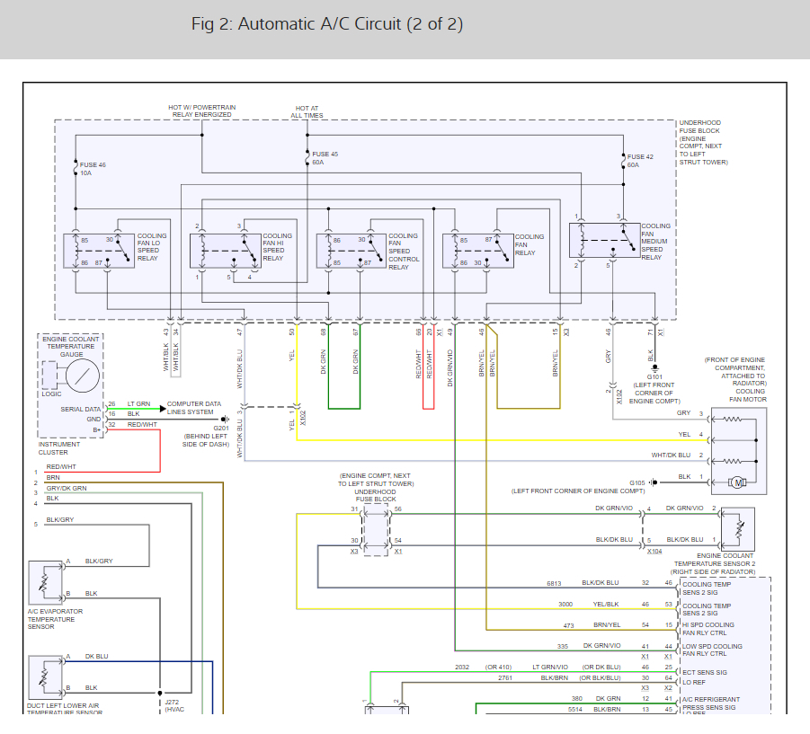The height and width of the screenshot is (734, 810).
Task: Click the A/C evaporator temperature sensor symbol
Action: (x=46, y=582)
